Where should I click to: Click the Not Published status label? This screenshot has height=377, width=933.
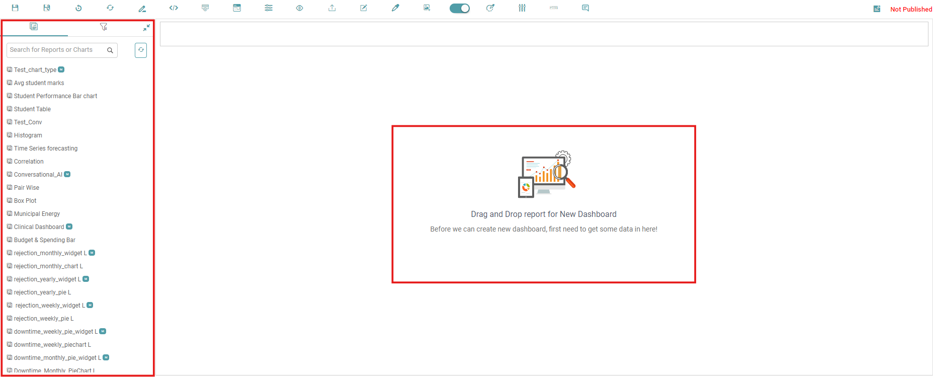911,9
